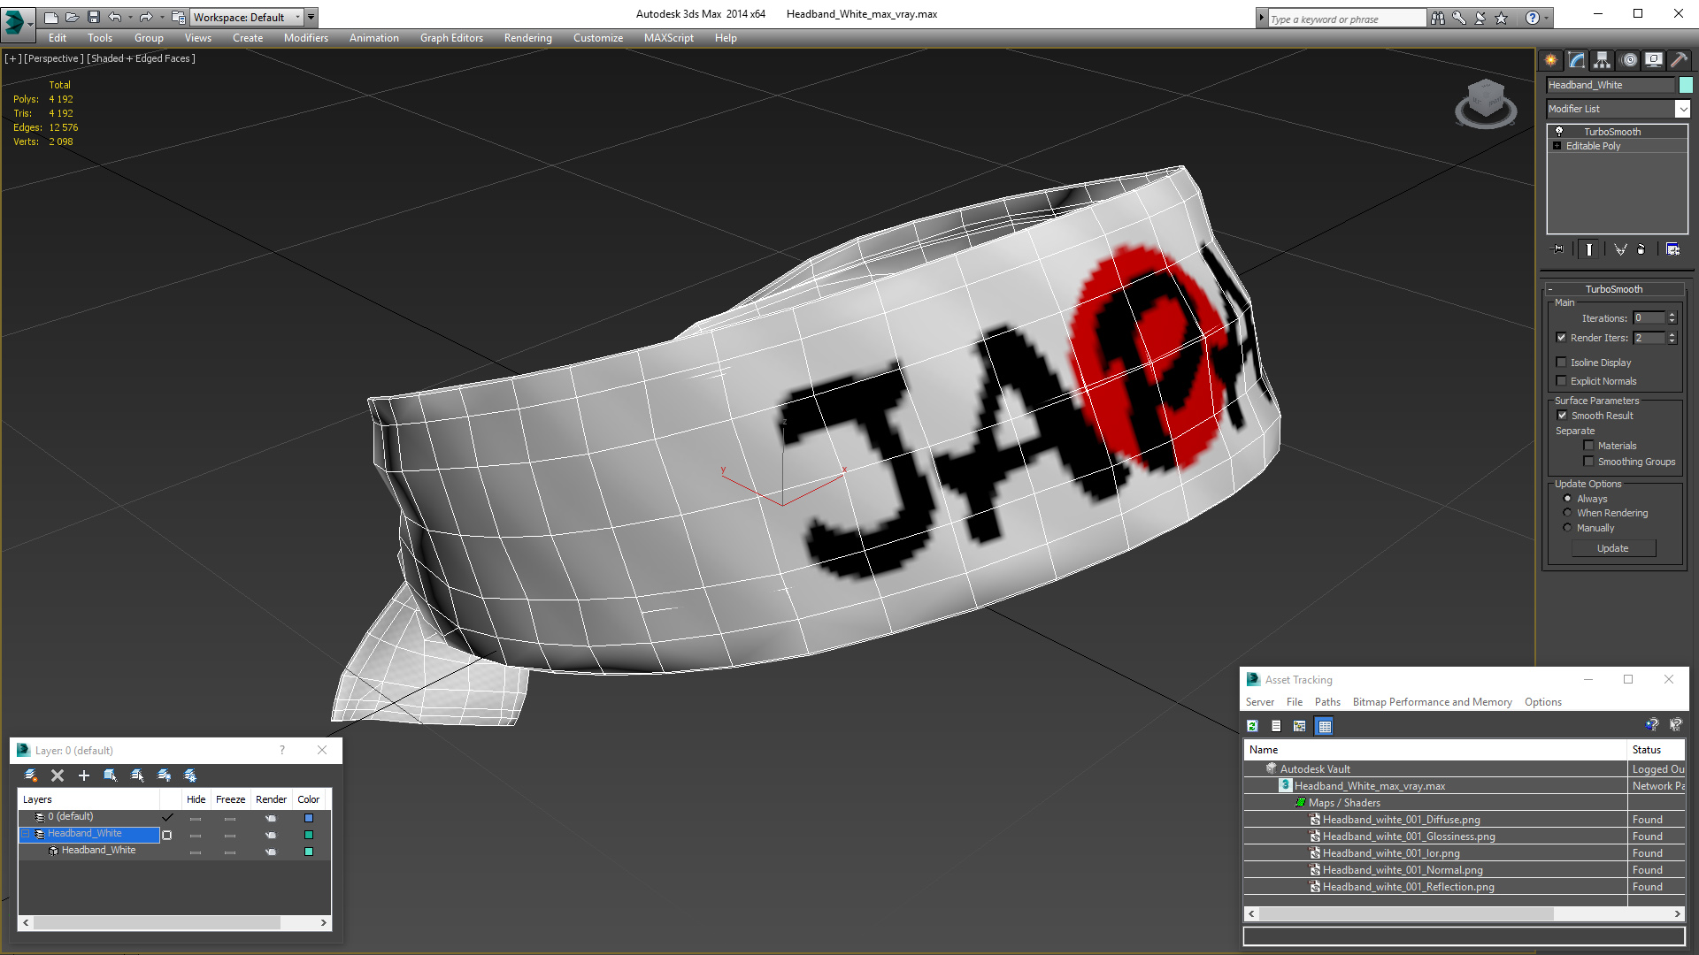The width and height of the screenshot is (1699, 955).
Task: Collapse the TurboSmooth rollout header
Action: tap(1613, 289)
